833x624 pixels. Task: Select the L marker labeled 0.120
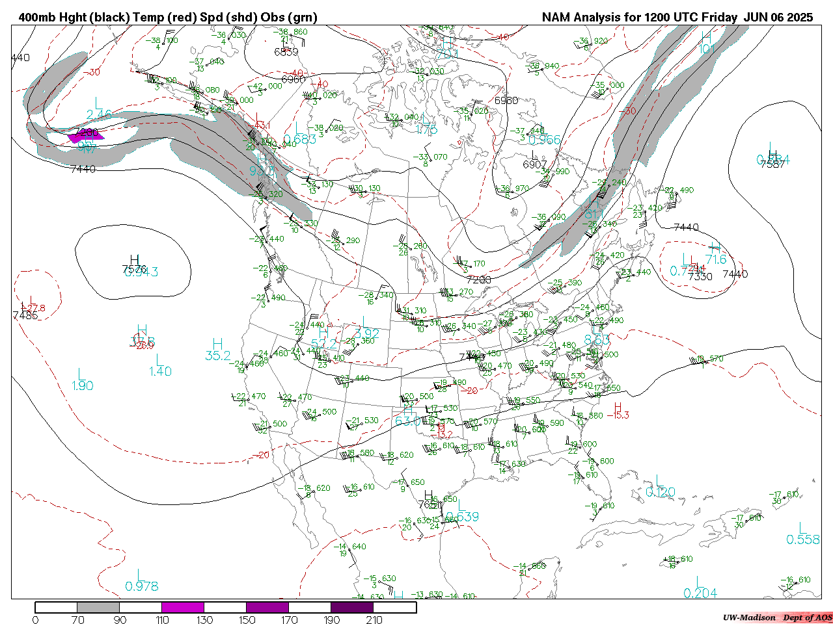tap(659, 481)
